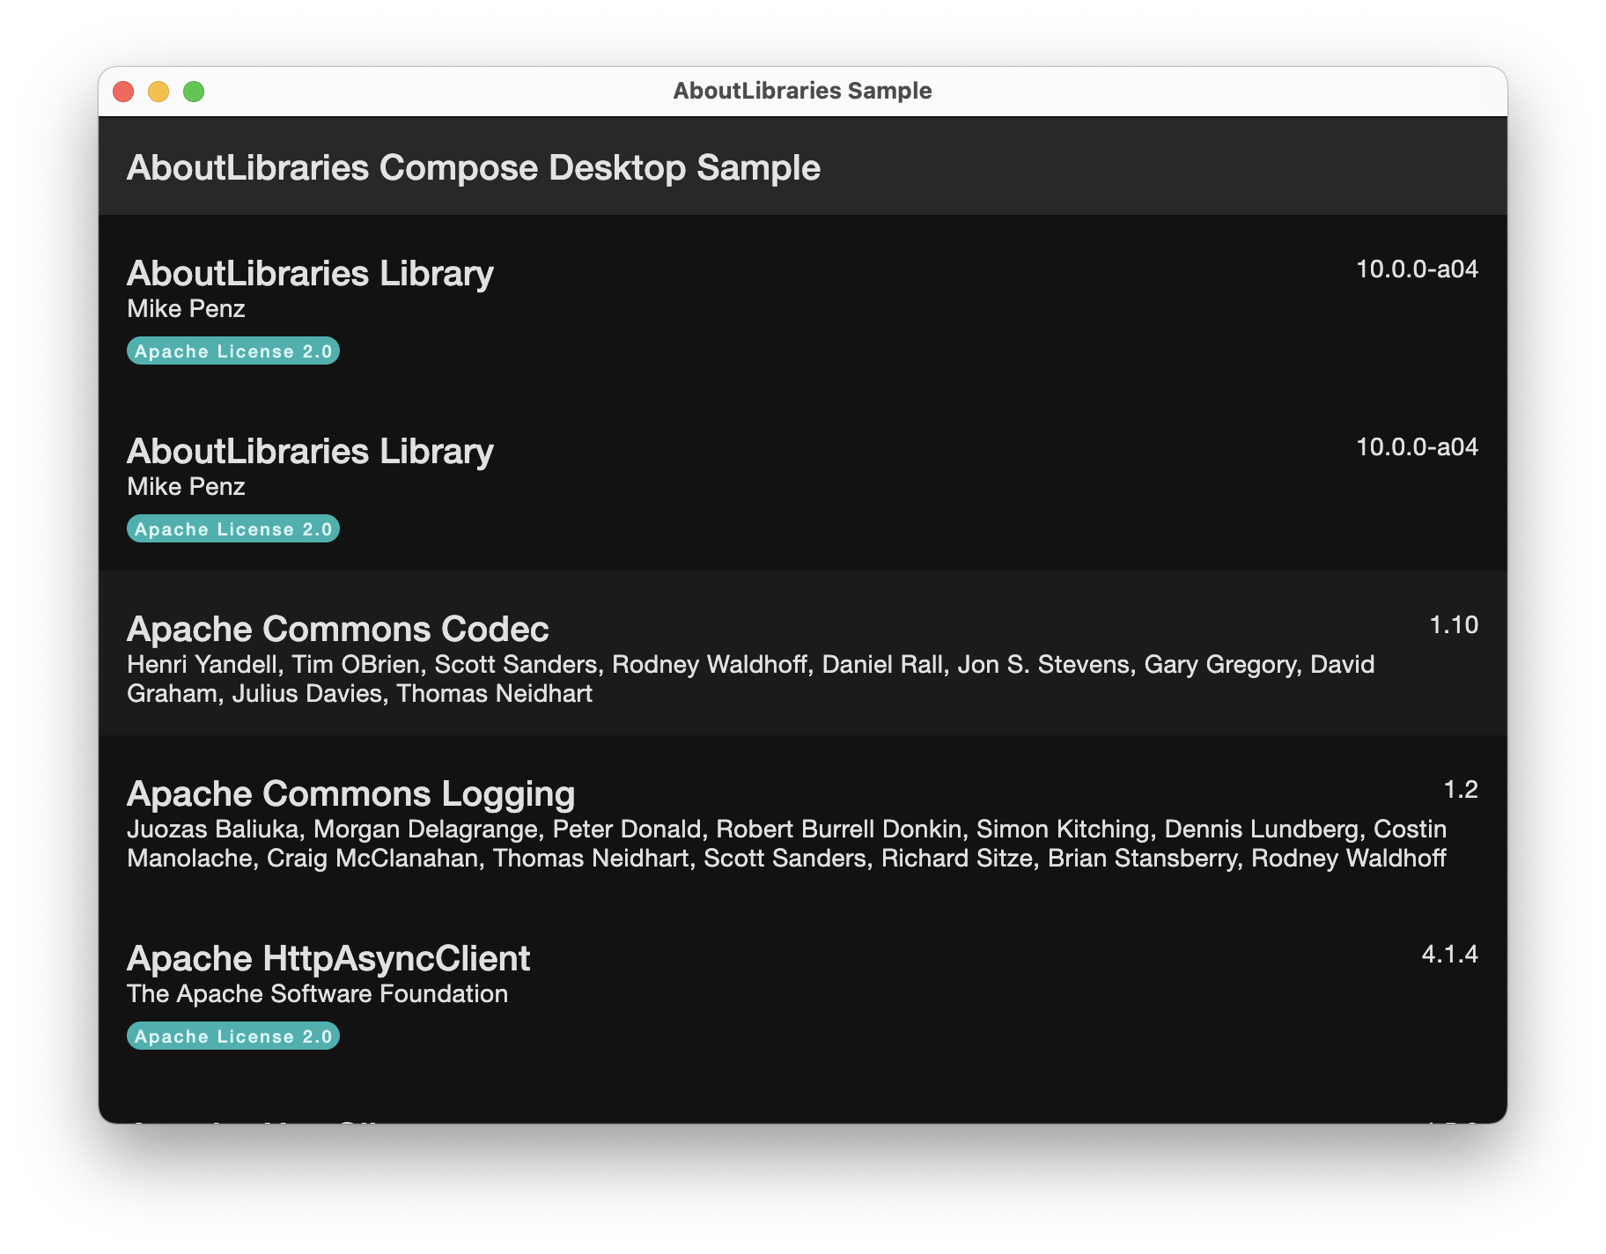The height and width of the screenshot is (1254, 1606).
Task: Open the Apache Commons Codec entry
Action: click(x=337, y=628)
